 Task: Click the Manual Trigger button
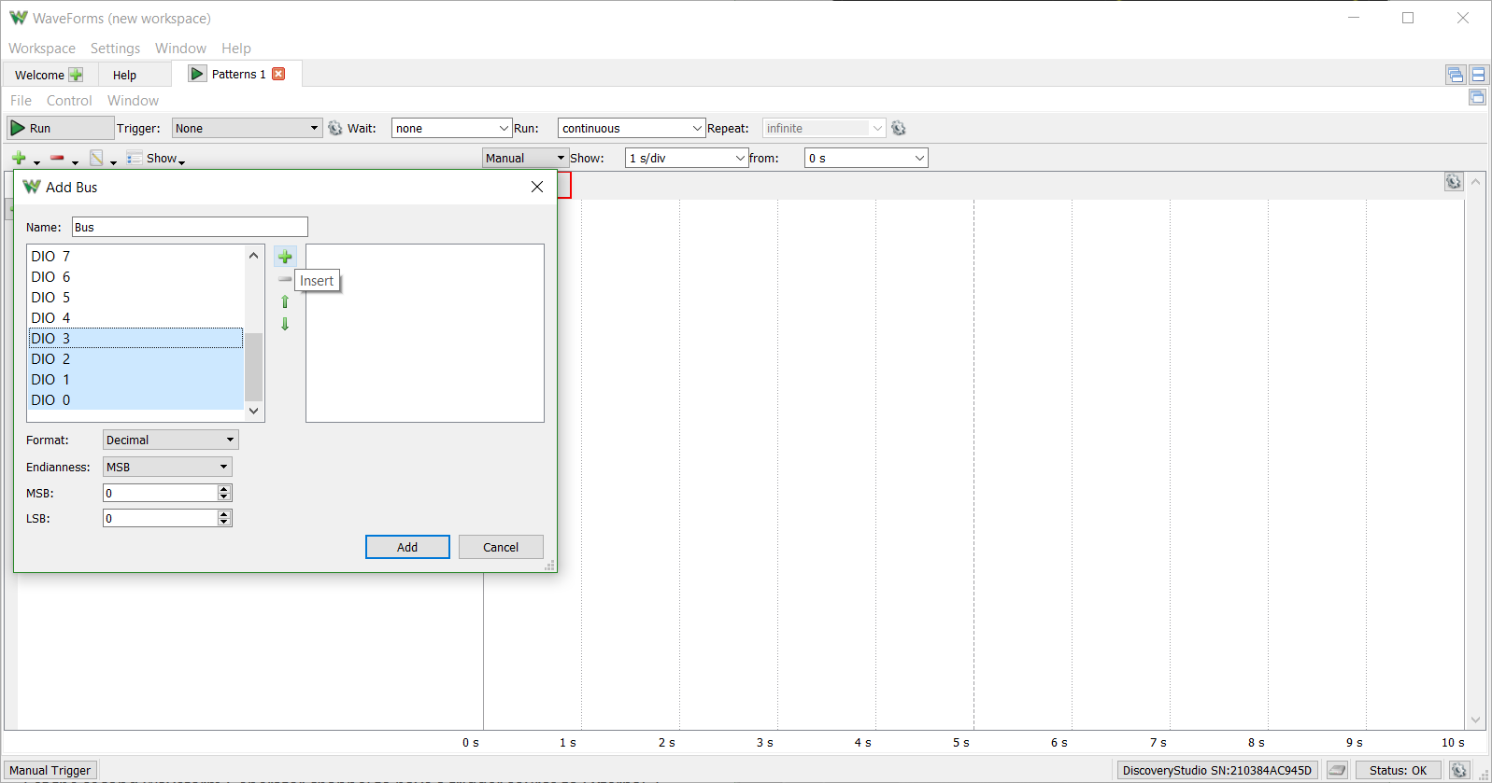(x=50, y=770)
